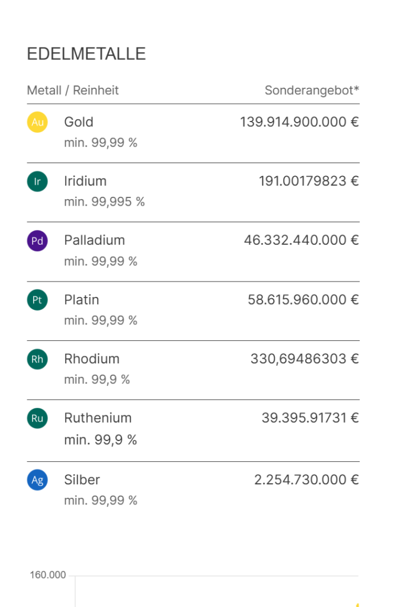Screen dimensions: 394x607
Task: Click the purple Pd palladium icon
Action: pos(37,241)
